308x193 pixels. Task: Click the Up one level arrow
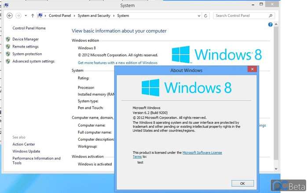(x=33, y=15)
